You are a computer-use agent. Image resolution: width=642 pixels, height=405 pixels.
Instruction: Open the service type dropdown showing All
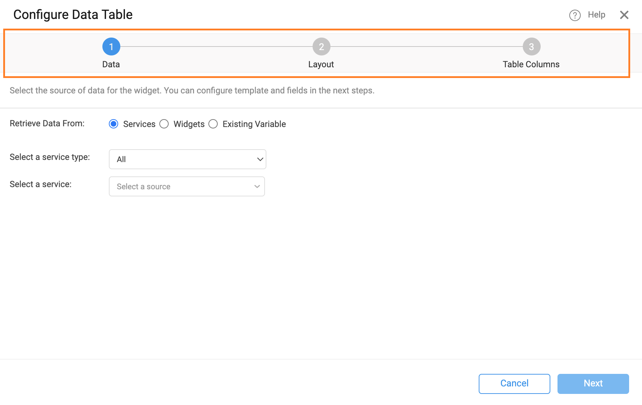(x=187, y=159)
